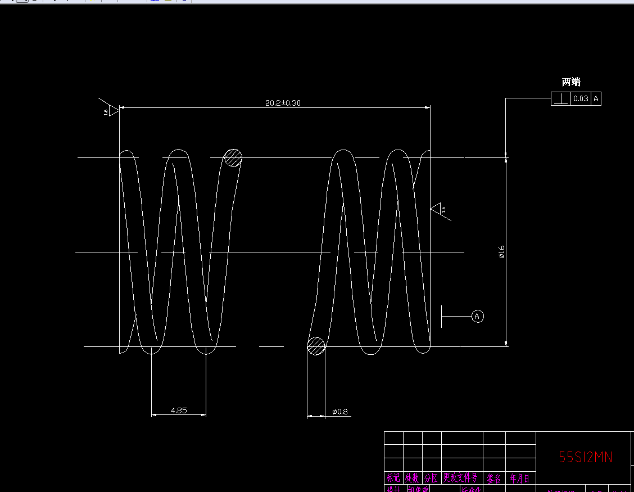Click the 年月日 title block cell
Viewport: 634px width, 492px height.
[520, 479]
